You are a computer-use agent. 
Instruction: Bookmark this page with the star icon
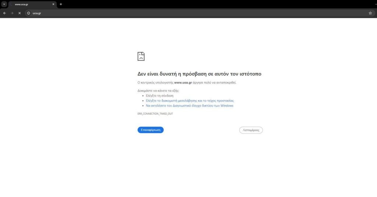pos(370,13)
